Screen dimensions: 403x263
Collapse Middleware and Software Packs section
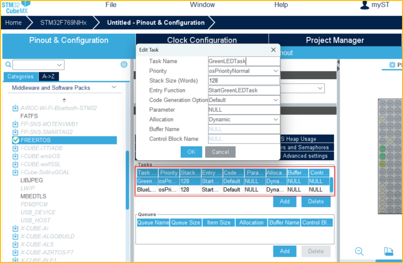point(114,88)
